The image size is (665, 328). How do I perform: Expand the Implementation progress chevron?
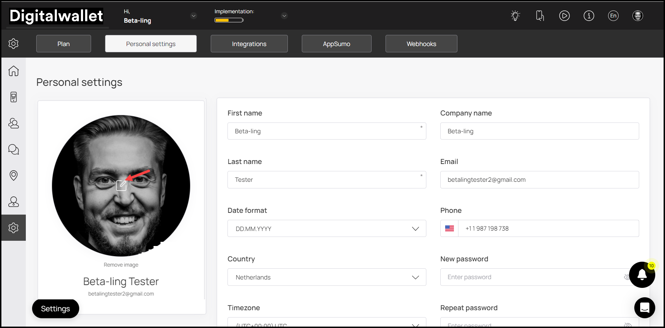tap(284, 16)
